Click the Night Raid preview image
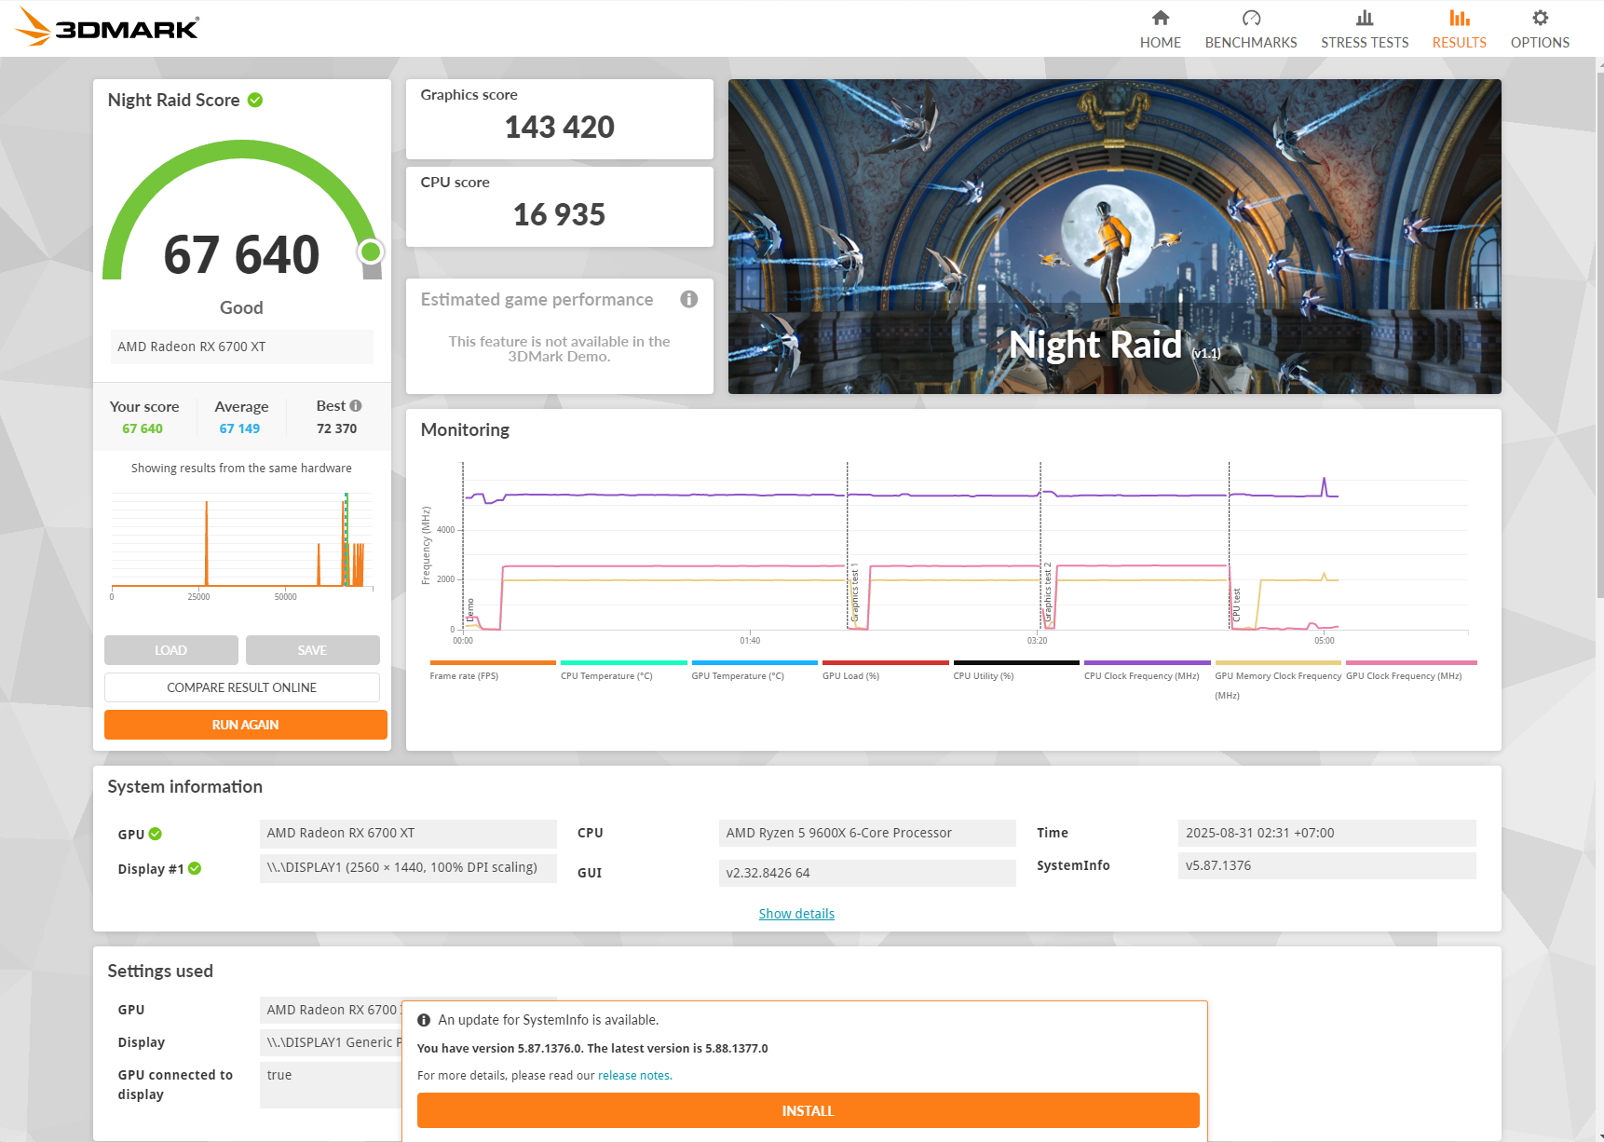Viewport: 1604px width, 1142px height. (x=1114, y=236)
